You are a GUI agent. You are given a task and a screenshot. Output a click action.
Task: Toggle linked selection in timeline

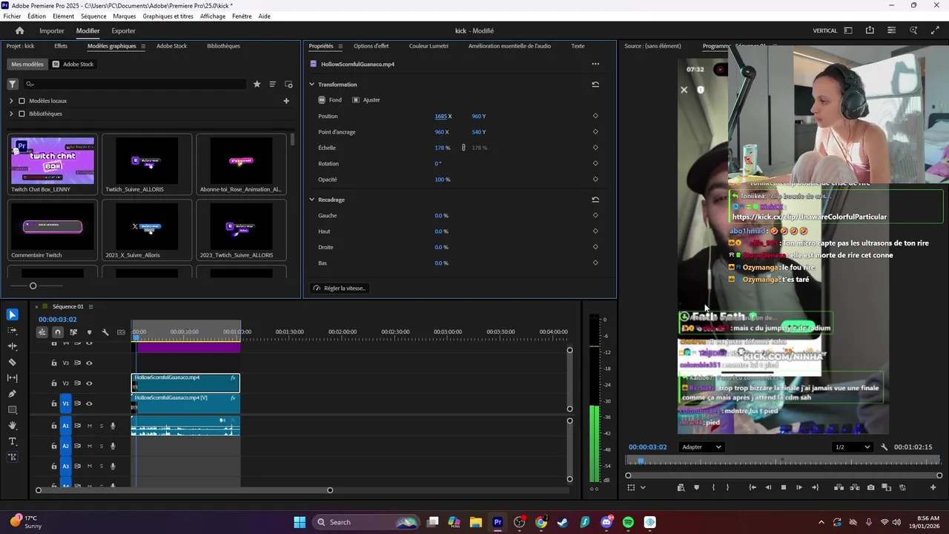[x=73, y=332]
